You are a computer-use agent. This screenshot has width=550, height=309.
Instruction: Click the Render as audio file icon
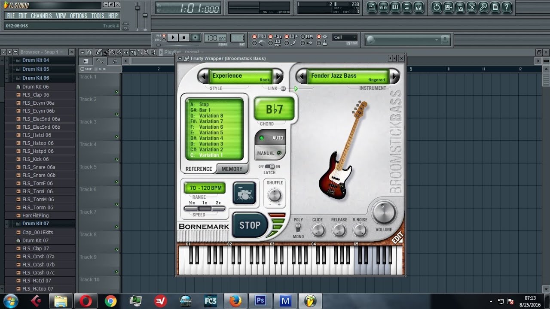tap(460, 7)
